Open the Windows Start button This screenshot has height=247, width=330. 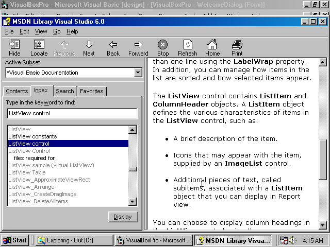coord(15,240)
